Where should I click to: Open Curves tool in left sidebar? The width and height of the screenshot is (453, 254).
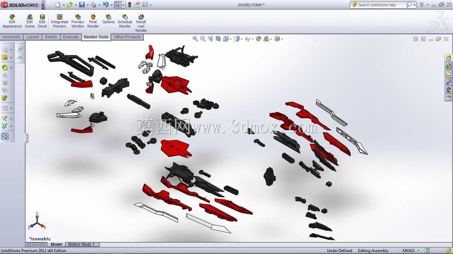click(5, 126)
